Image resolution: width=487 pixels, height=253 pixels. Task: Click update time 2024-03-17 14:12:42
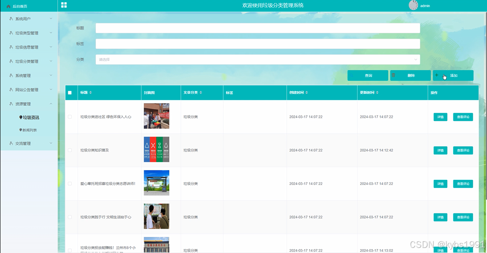[x=377, y=150]
